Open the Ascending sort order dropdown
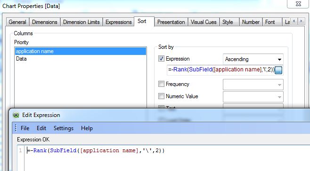This screenshot has height=171, width=310. (253, 59)
